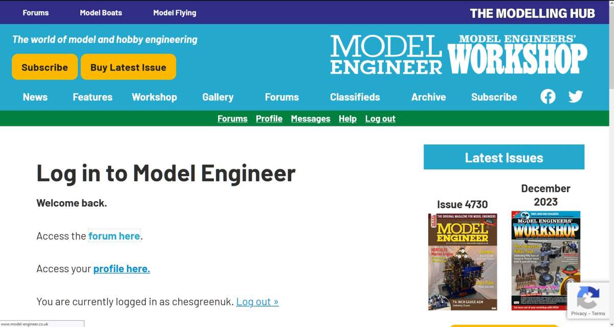
Task: Click the yellow Subscribe button
Action: [45, 67]
